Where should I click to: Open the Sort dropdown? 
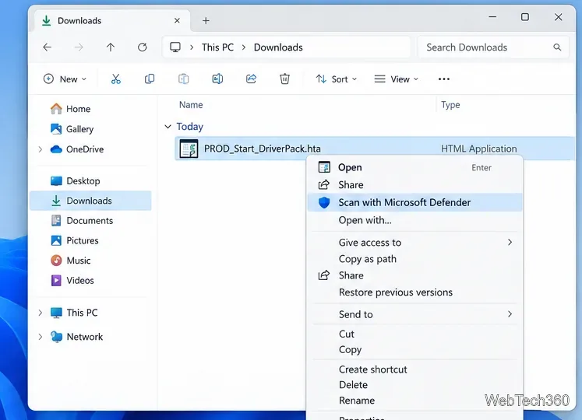point(337,79)
